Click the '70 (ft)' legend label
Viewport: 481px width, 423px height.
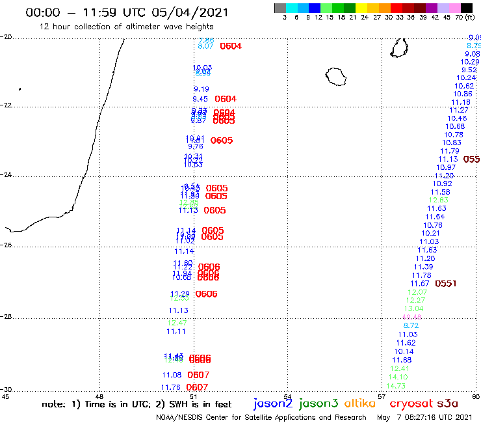click(465, 17)
